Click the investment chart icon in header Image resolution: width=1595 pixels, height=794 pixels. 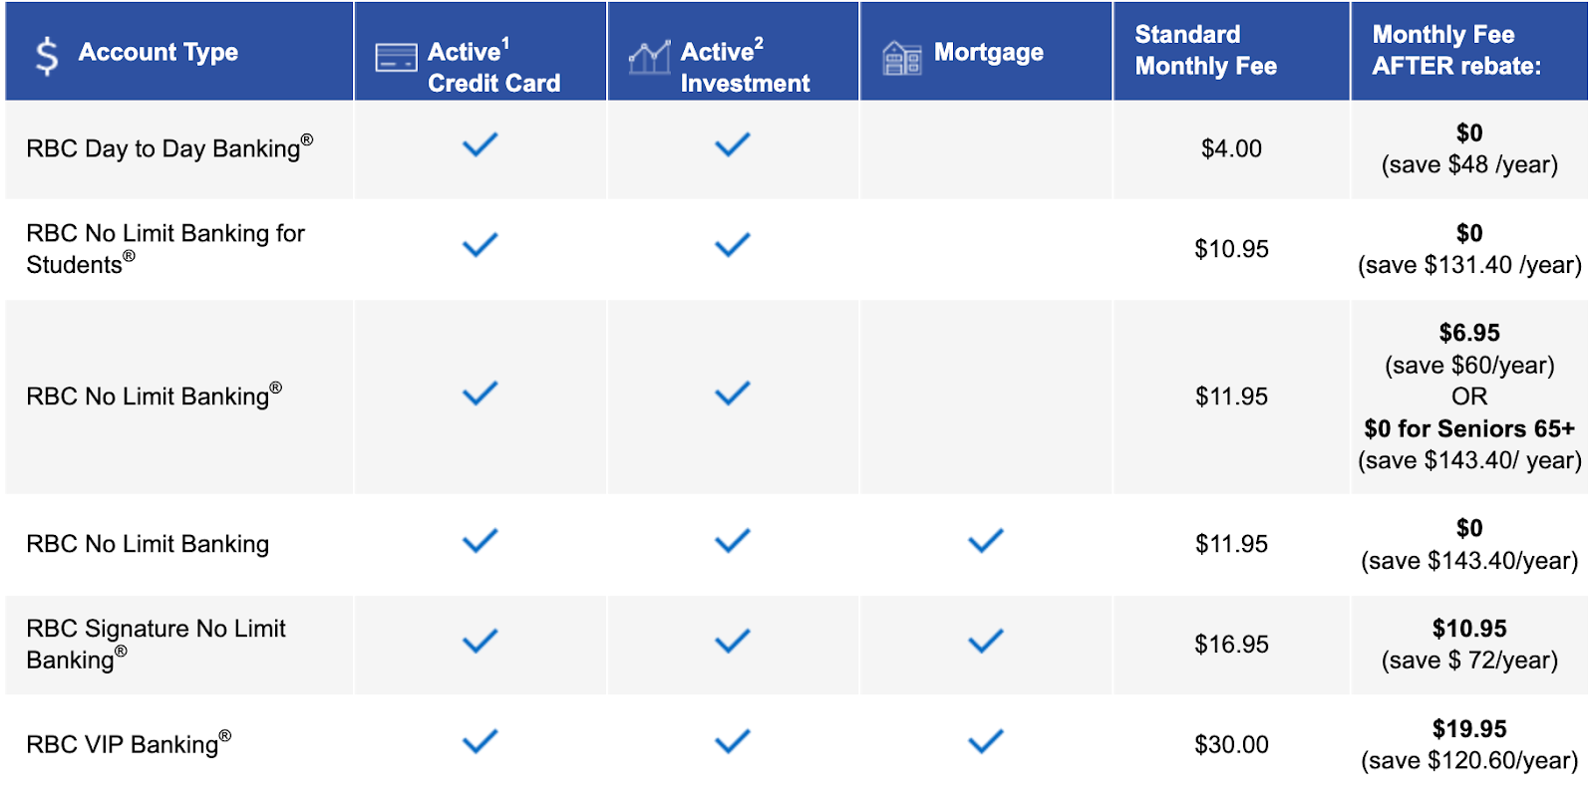649,57
